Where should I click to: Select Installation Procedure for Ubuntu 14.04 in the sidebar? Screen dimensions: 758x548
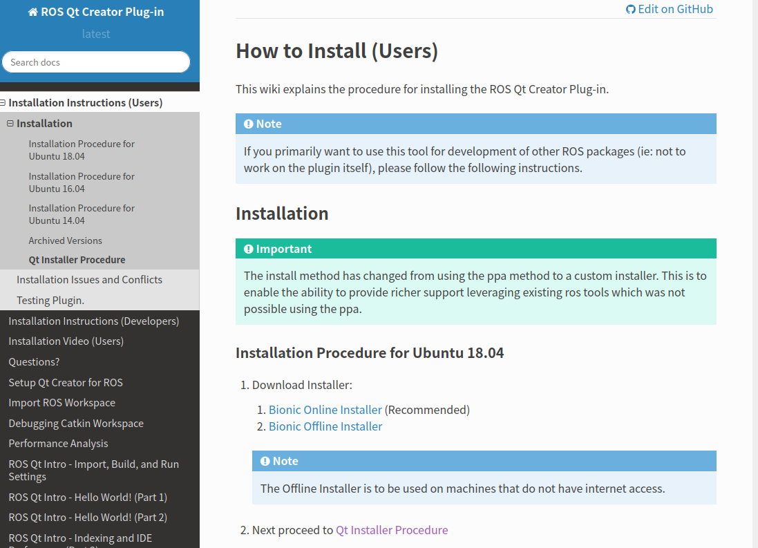pos(82,214)
